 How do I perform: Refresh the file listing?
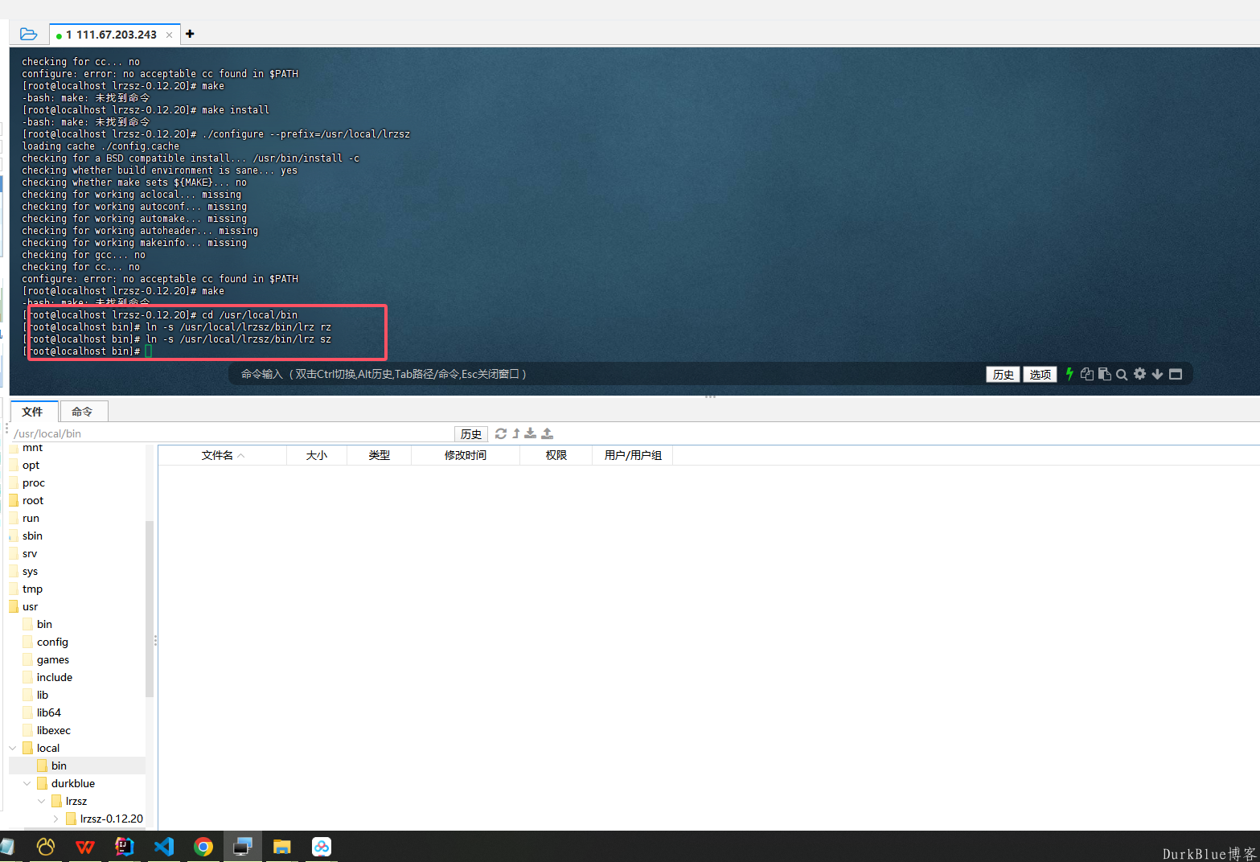tap(501, 433)
